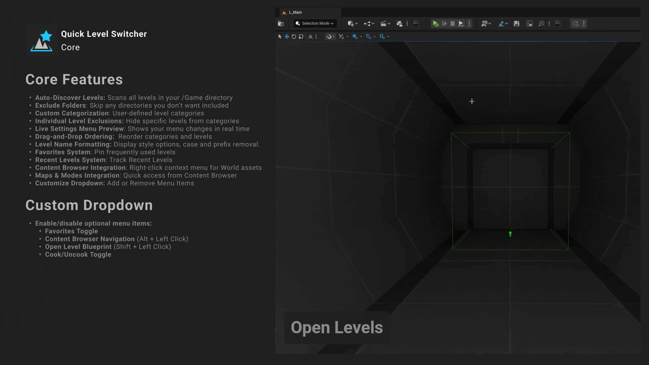Click the eject play button
649x365 pixels.
(x=461, y=24)
